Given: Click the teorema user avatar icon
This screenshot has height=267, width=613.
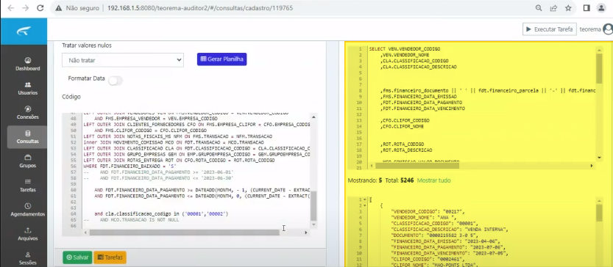Looking at the screenshot, I should point(608,29).
